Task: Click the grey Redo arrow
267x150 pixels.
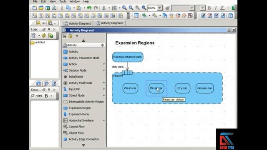Action: coord(96,8)
